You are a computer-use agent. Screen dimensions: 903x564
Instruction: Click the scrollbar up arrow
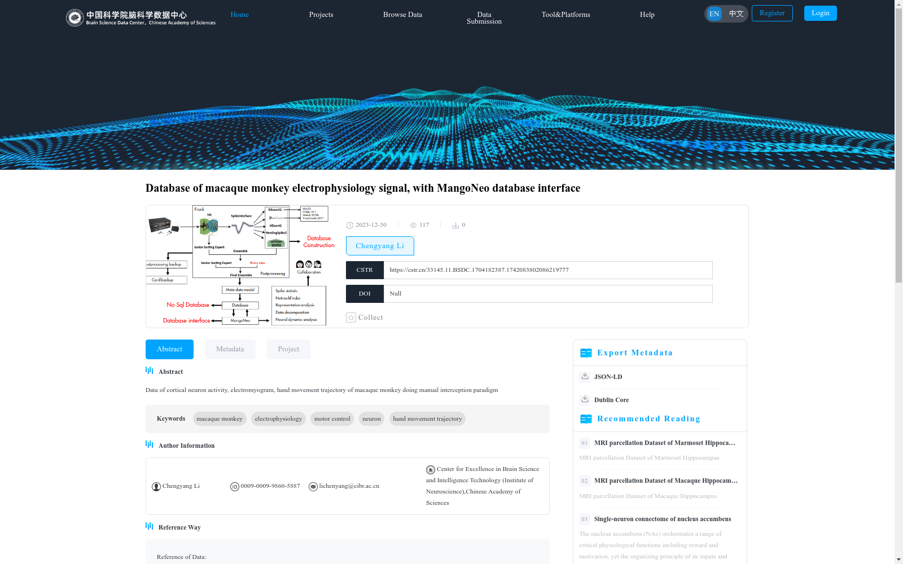[898, 5]
